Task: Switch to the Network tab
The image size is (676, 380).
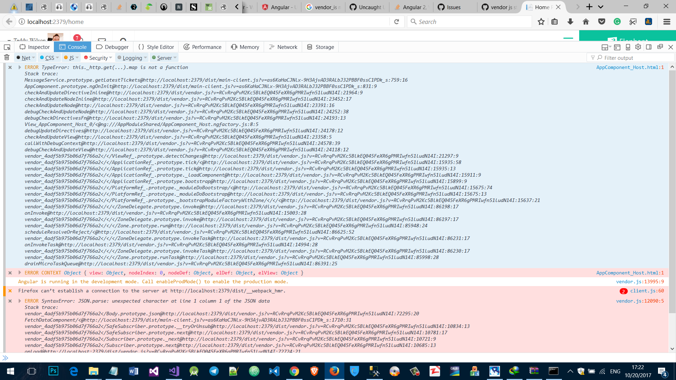Action: point(283,47)
